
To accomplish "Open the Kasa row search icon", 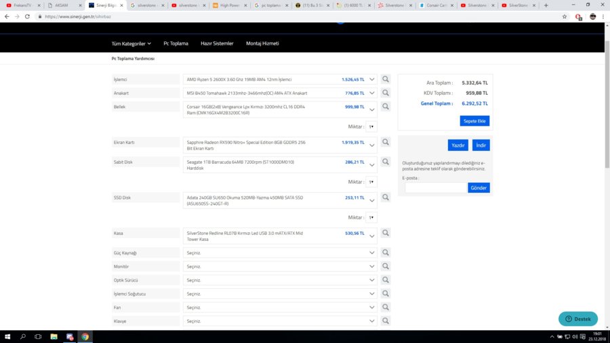I will coord(385,233).
